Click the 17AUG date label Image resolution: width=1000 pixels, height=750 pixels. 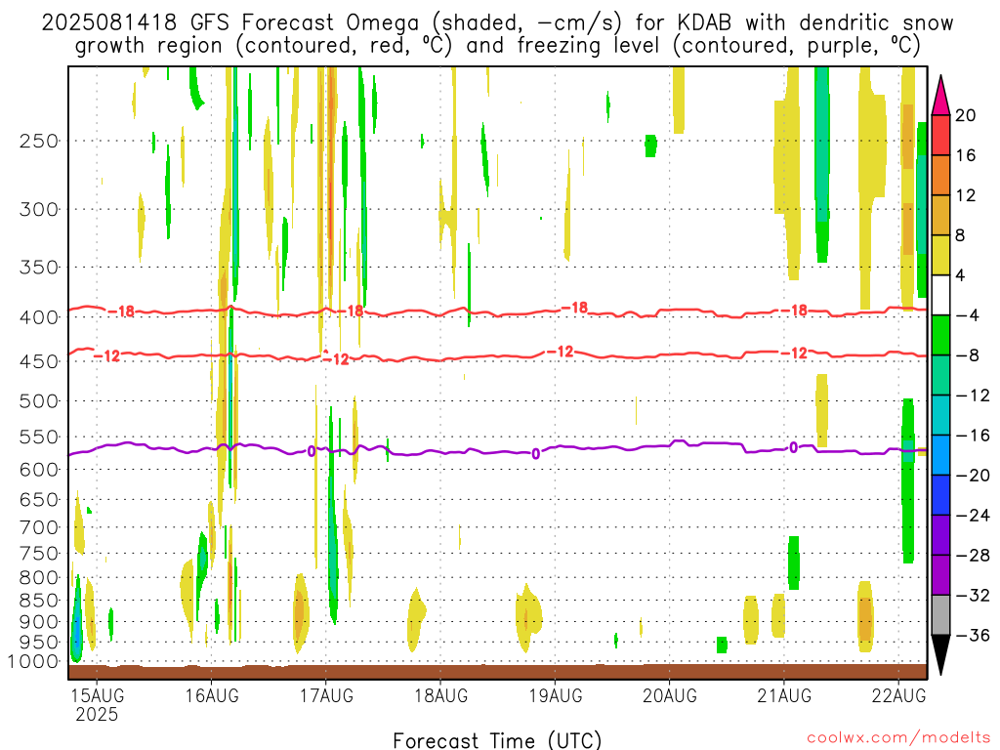tap(326, 694)
